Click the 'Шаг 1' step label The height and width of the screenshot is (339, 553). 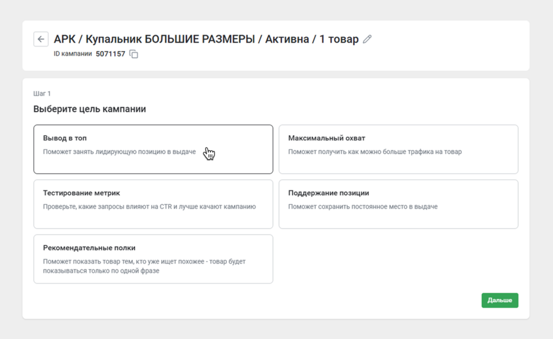tap(41, 93)
